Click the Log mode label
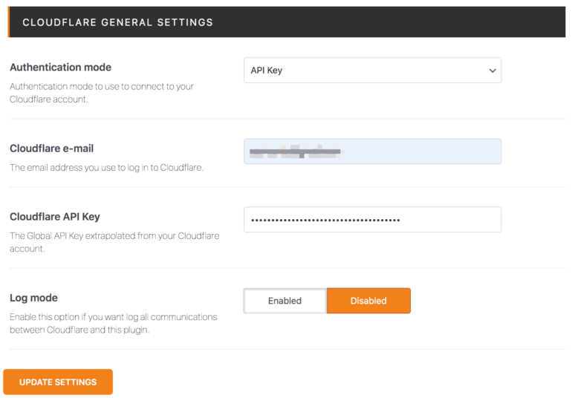Viewport: 572px width, 398px height. (x=33, y=298)
